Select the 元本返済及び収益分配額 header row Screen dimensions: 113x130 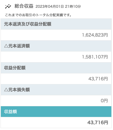tap(56, 24)
